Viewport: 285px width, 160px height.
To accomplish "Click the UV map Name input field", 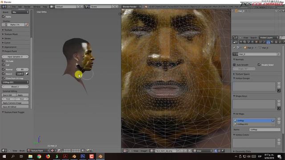I will (x=265, y=129).
